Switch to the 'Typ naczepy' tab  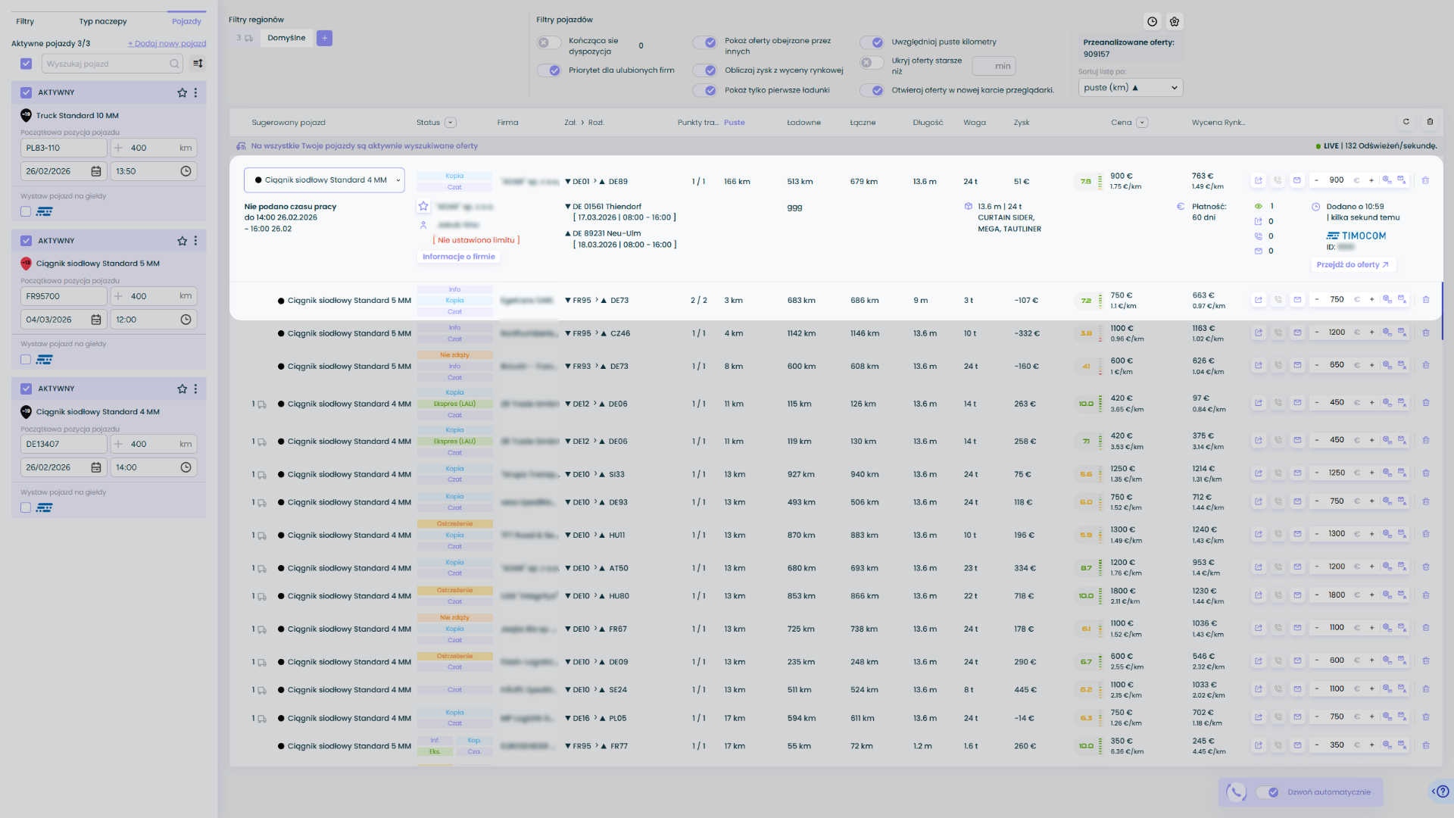103,21
